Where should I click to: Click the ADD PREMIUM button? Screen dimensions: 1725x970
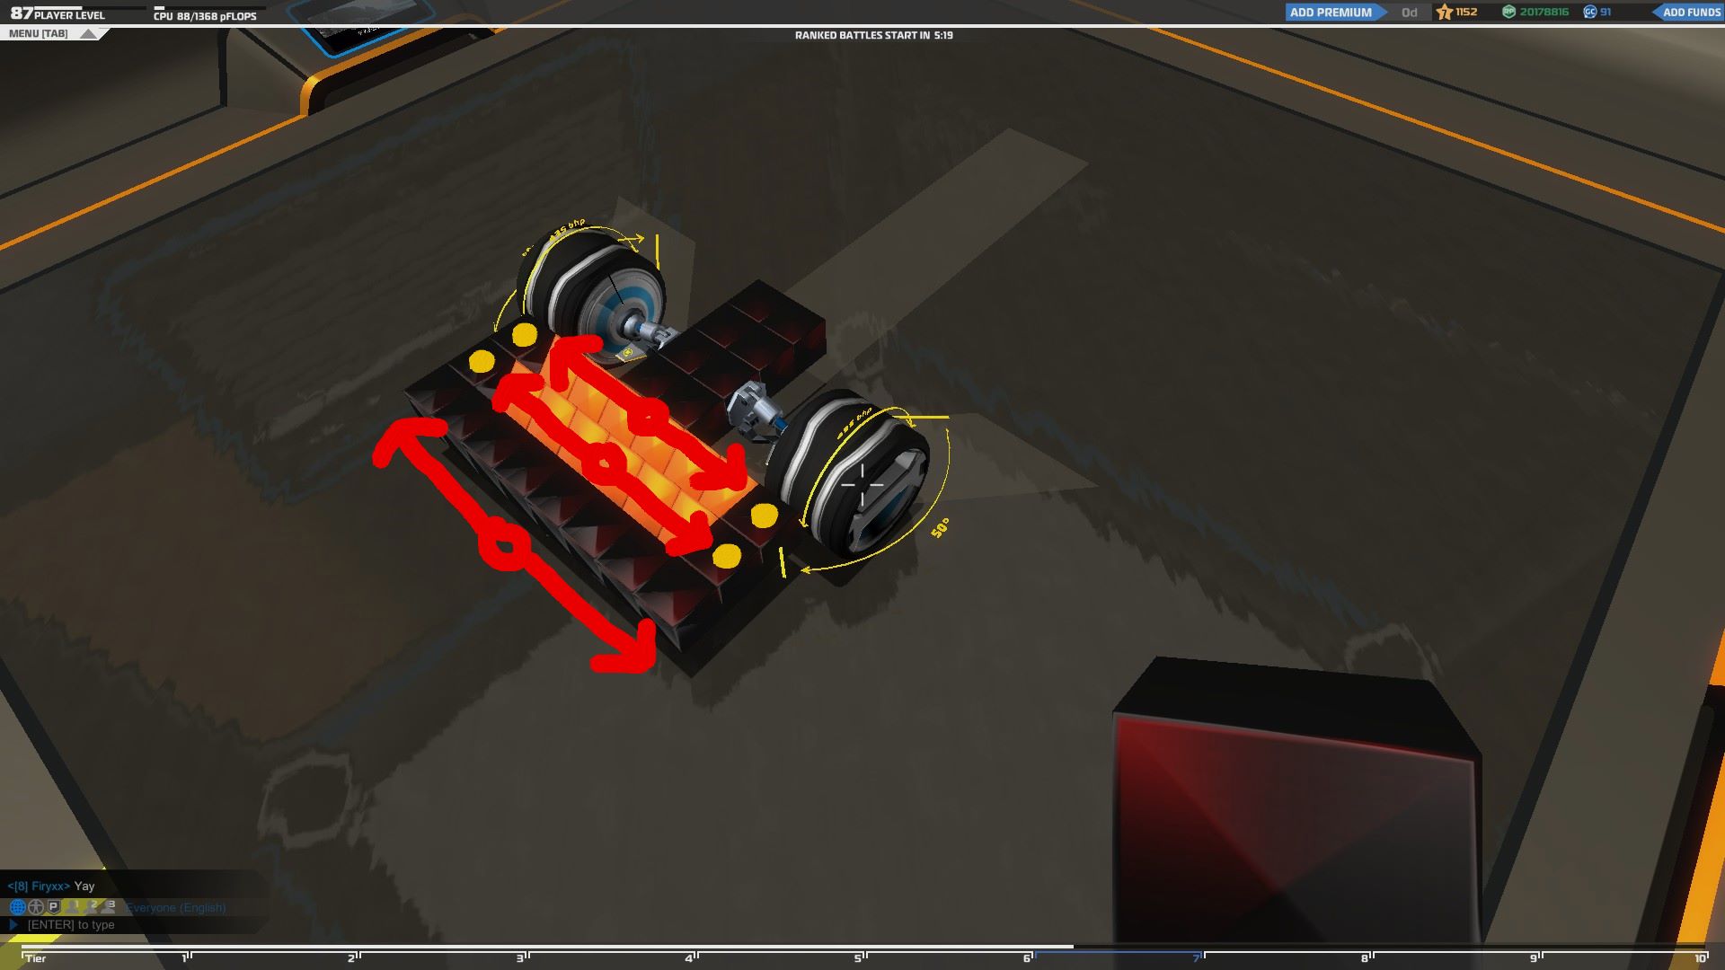(1330, 13)
